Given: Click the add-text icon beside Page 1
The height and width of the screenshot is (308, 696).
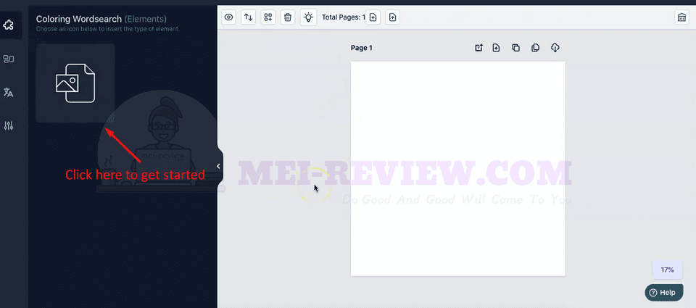Looking at the screenshot, I should tap(478, 48).
